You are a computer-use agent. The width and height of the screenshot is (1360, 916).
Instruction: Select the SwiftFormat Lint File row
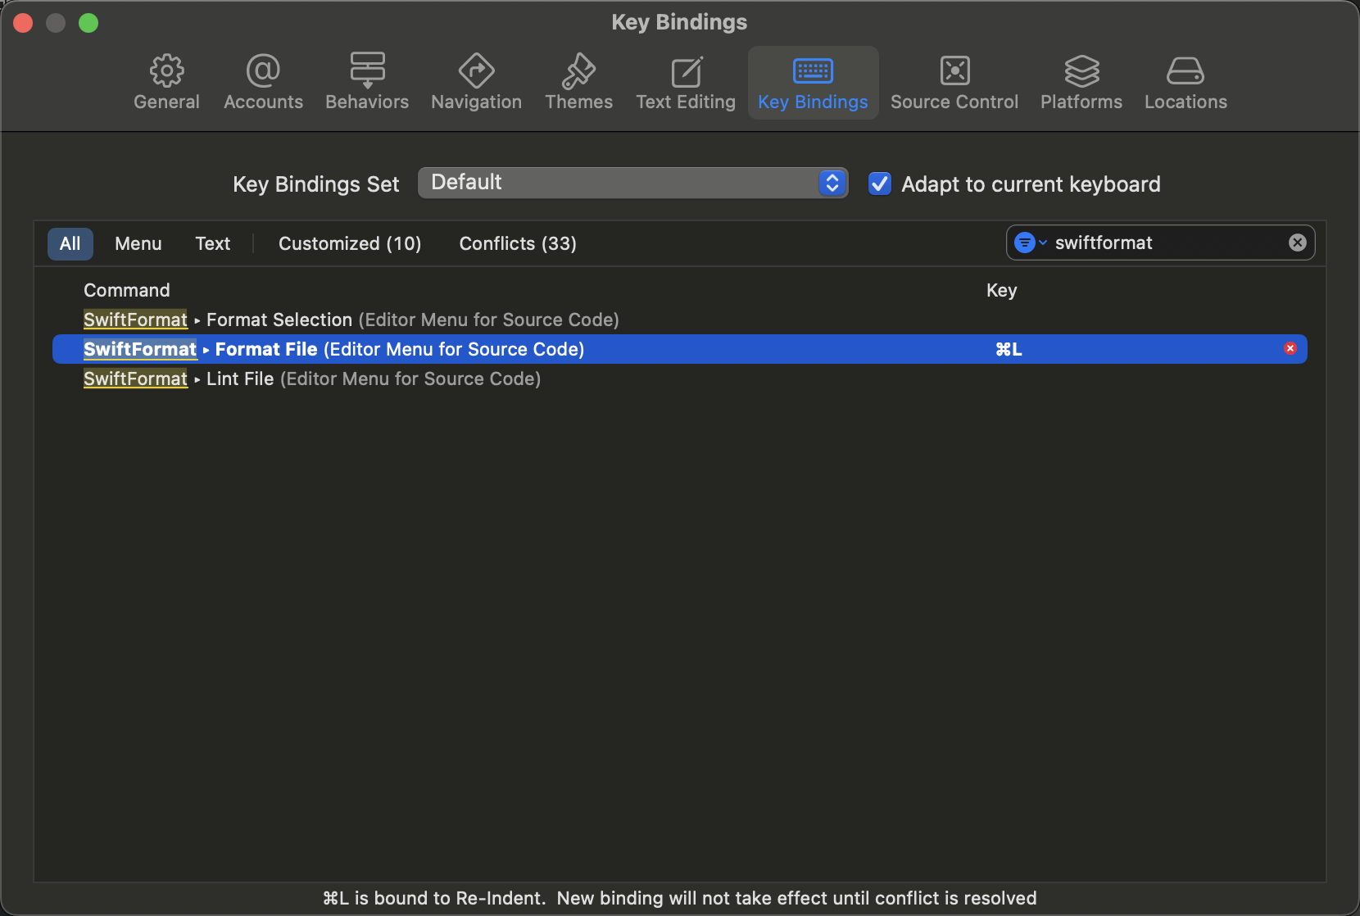pos(680,379)
